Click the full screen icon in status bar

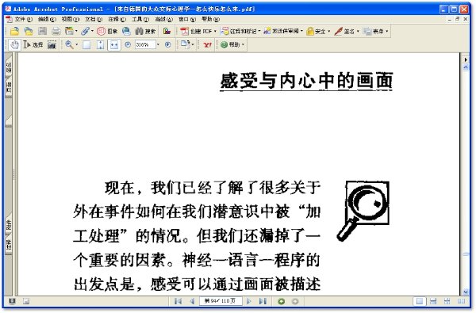point(12,301)
